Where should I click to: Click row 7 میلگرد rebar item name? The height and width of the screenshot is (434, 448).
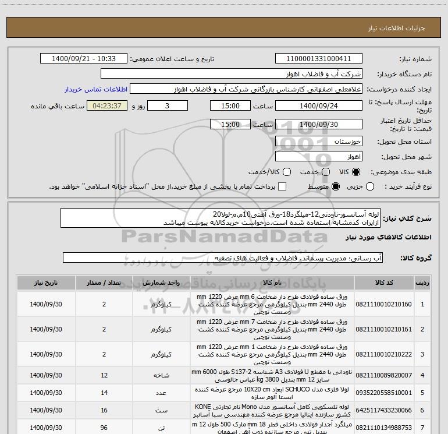tap(272, 428)
